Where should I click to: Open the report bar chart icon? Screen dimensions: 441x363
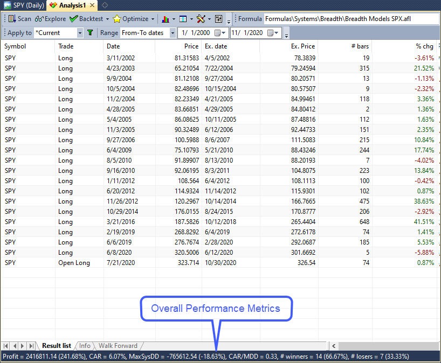pos(166,19)
